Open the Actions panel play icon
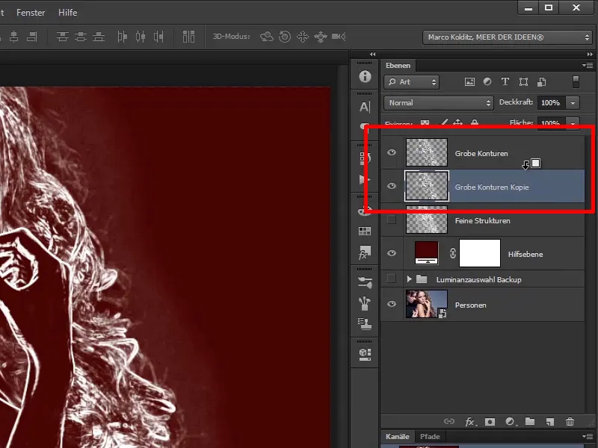 [365, 179]
